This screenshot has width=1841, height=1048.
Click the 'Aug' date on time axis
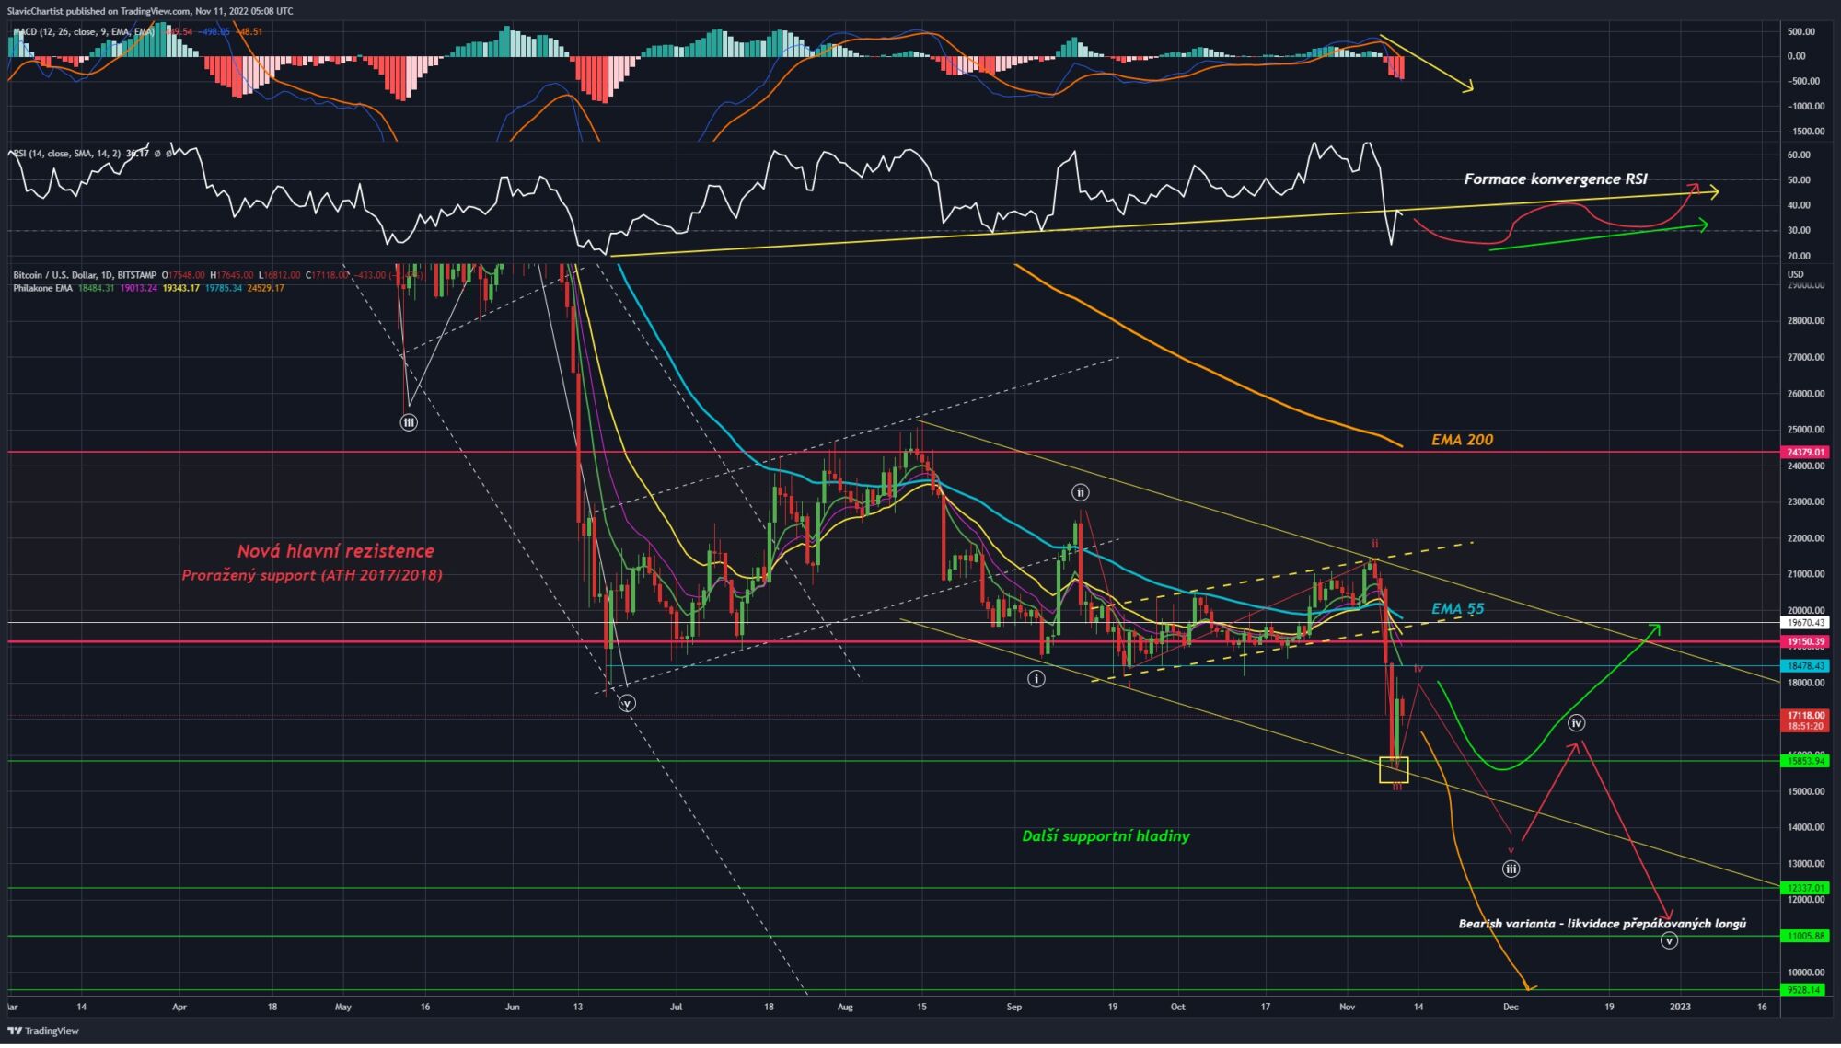pos(845,1007)
